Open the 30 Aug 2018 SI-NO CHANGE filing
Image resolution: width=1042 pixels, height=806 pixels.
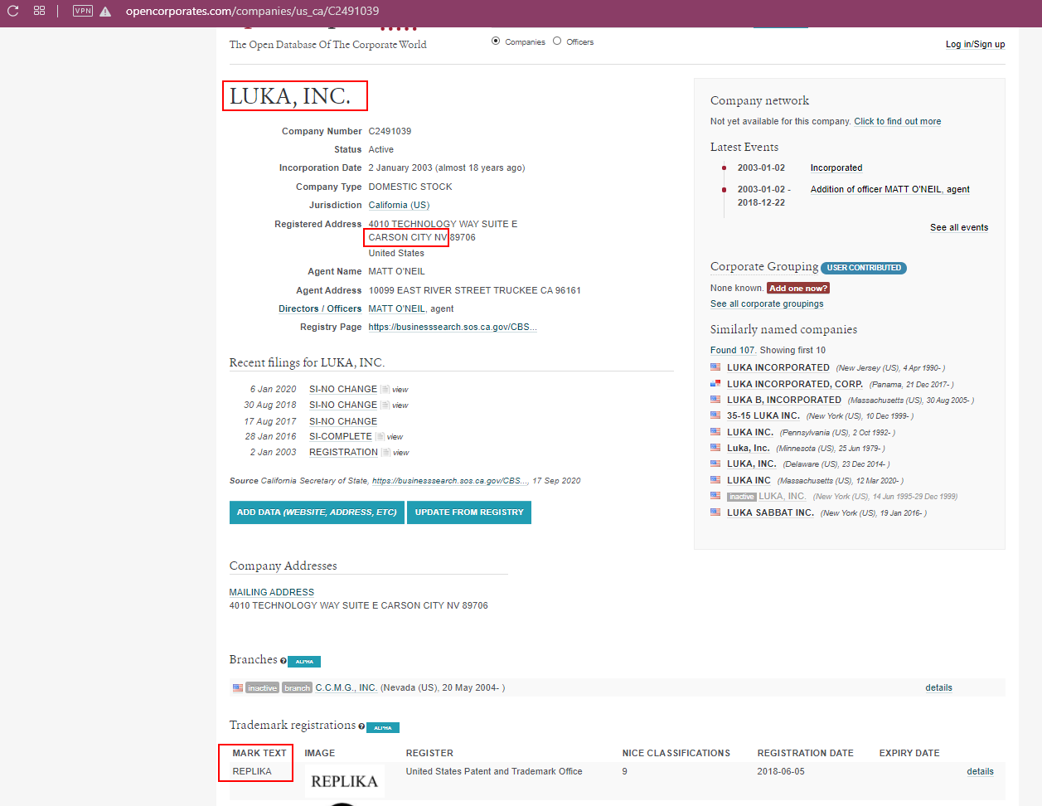point(343,405)
